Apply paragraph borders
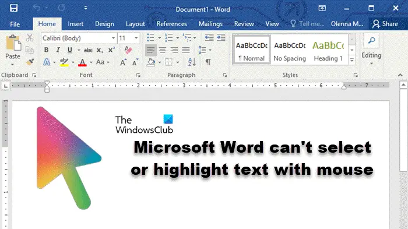408x229 pixels. (168, 62)
